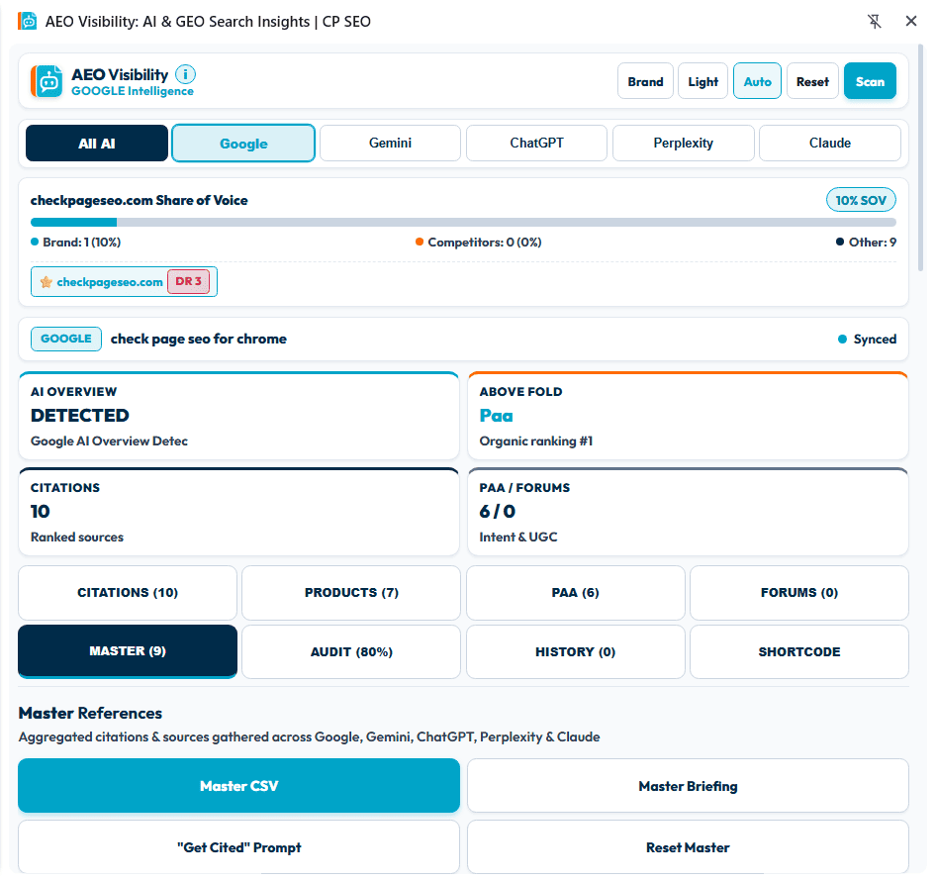Open the PAA / Forums 6/0 card
936x881 pixels.
(688, 512)
